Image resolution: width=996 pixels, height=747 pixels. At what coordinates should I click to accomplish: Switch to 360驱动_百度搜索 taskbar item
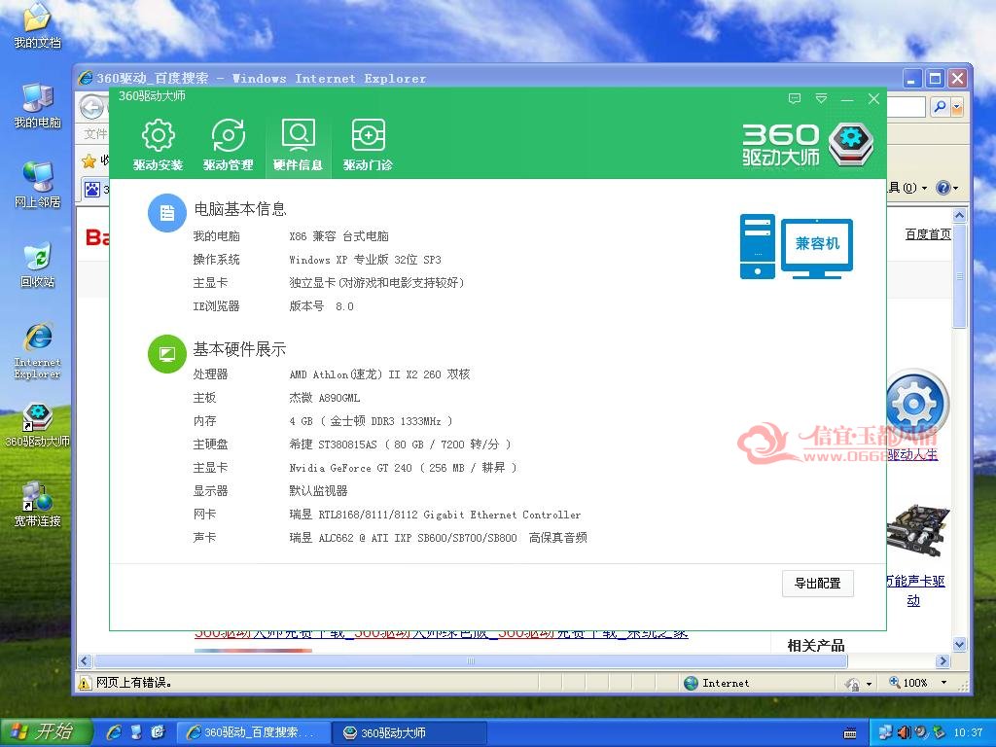click(253, 732)
